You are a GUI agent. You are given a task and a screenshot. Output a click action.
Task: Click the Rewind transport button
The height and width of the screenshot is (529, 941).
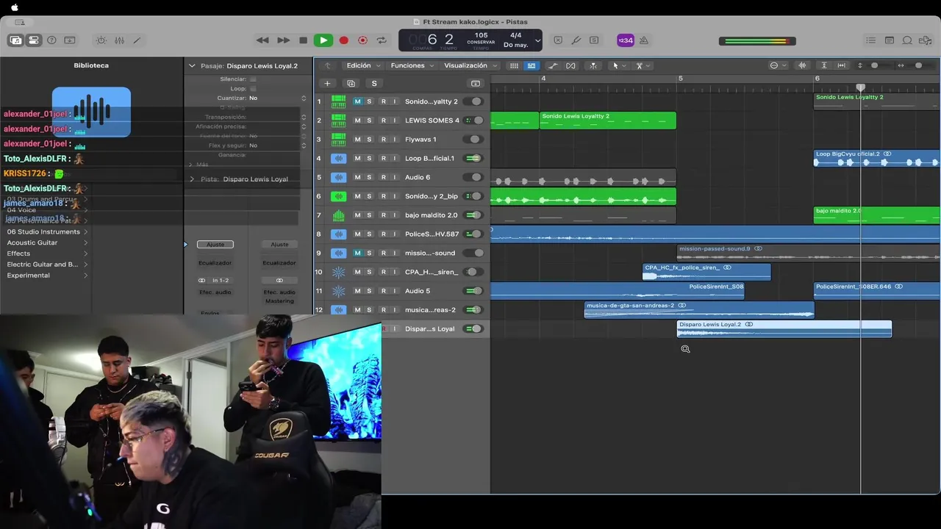click(262, 40)
